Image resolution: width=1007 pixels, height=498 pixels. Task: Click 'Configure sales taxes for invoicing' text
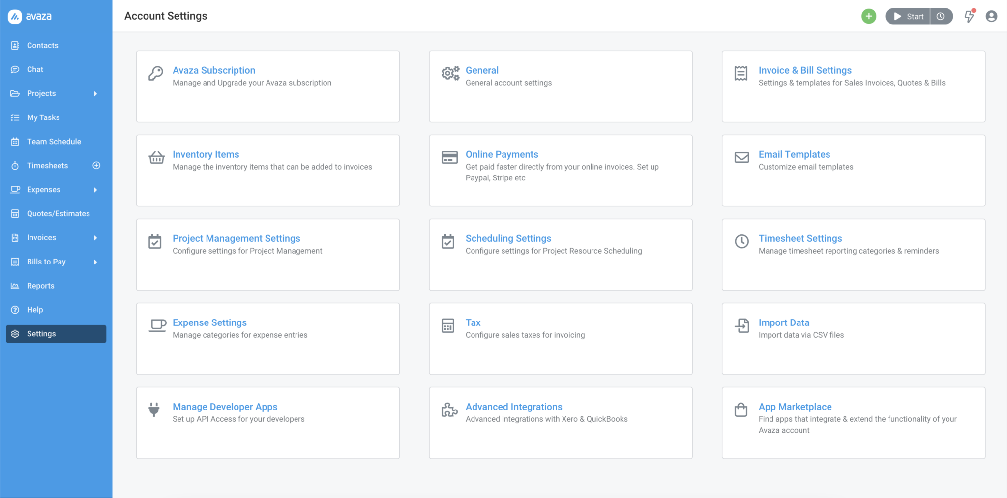(x=525, y=335)
